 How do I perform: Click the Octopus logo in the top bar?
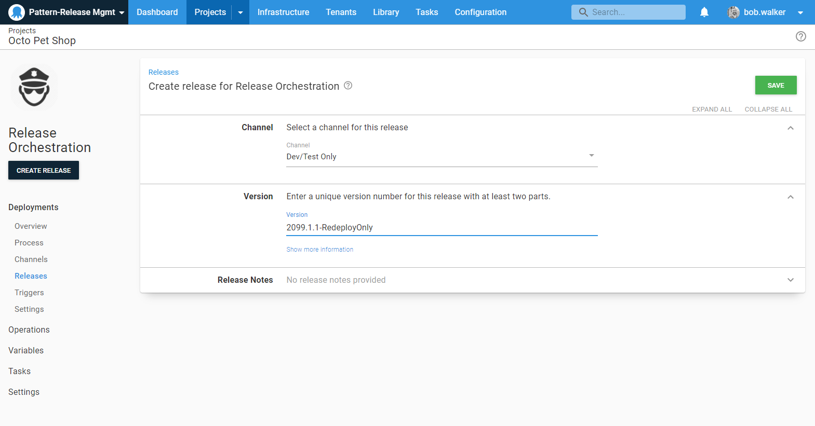[x=17, y=12]
